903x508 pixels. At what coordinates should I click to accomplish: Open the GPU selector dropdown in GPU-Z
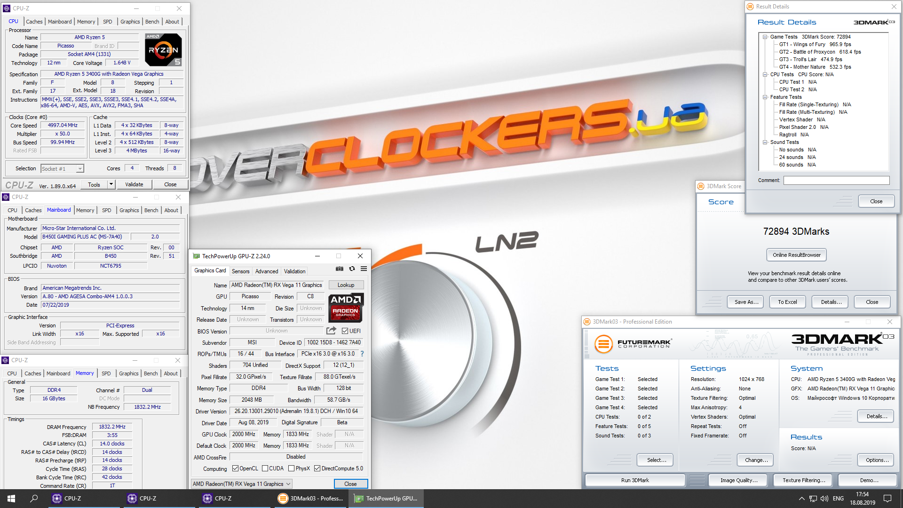coord(242,484)
